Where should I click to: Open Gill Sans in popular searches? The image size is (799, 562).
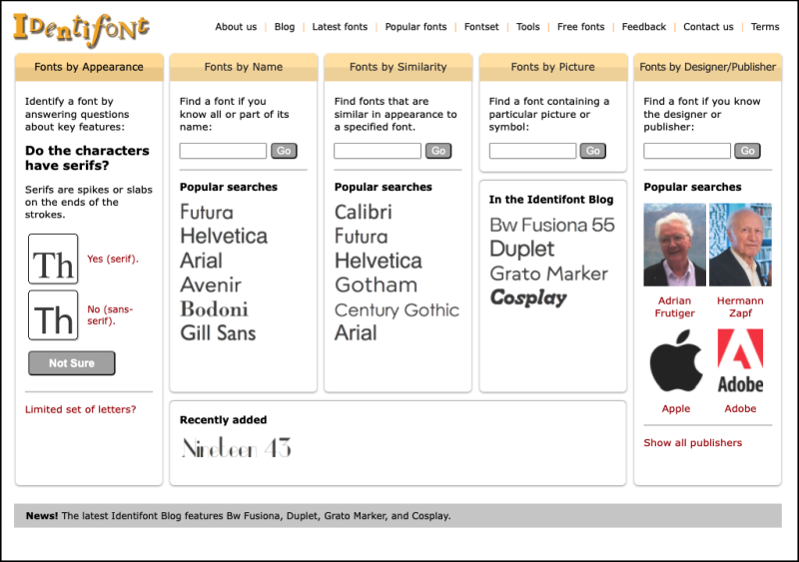pos(218,333)
